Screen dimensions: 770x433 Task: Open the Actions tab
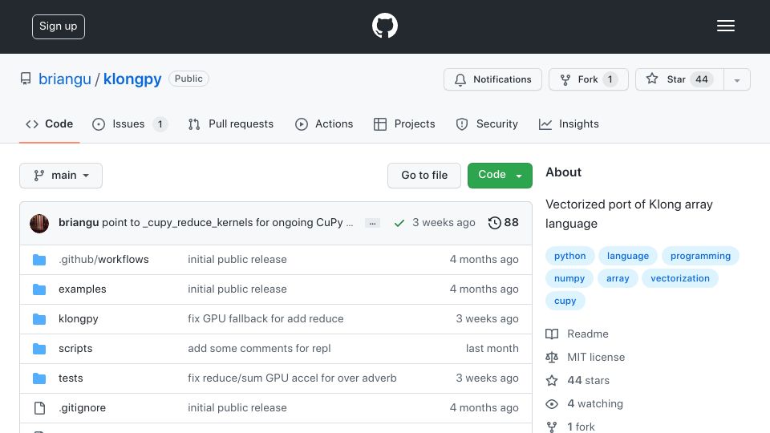(x=324, y=124)
